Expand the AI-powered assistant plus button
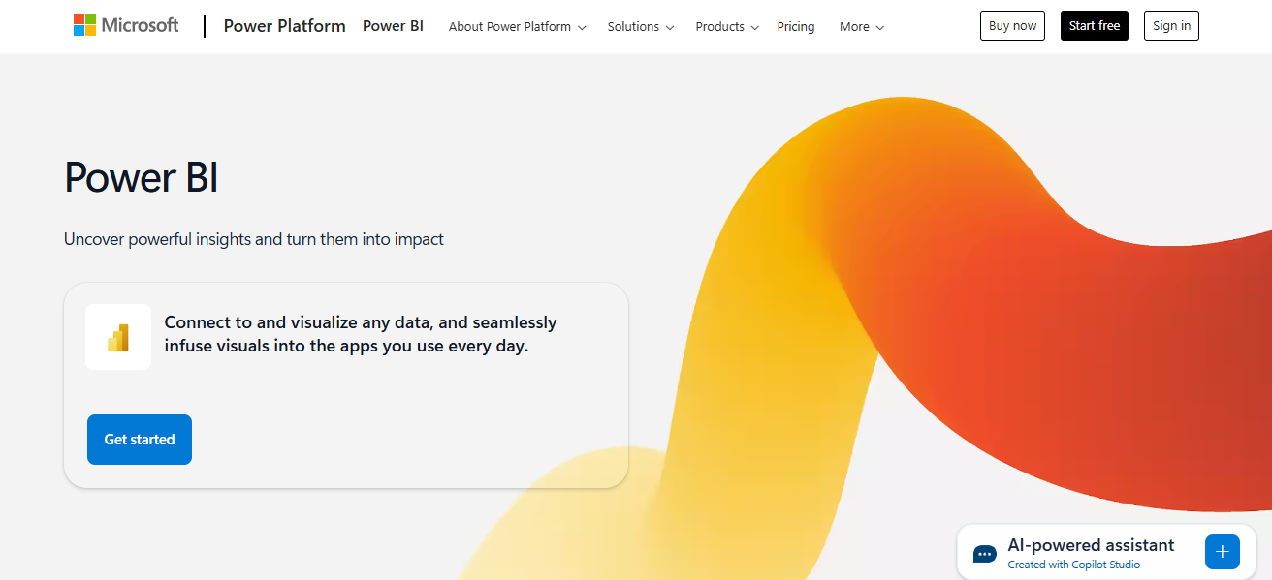The height and width of the screenshot is (580, 1272). coord(1222,551)
